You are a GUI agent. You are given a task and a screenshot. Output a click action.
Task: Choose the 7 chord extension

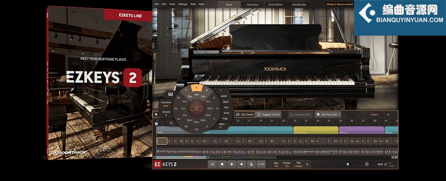[x=221, y=90]
